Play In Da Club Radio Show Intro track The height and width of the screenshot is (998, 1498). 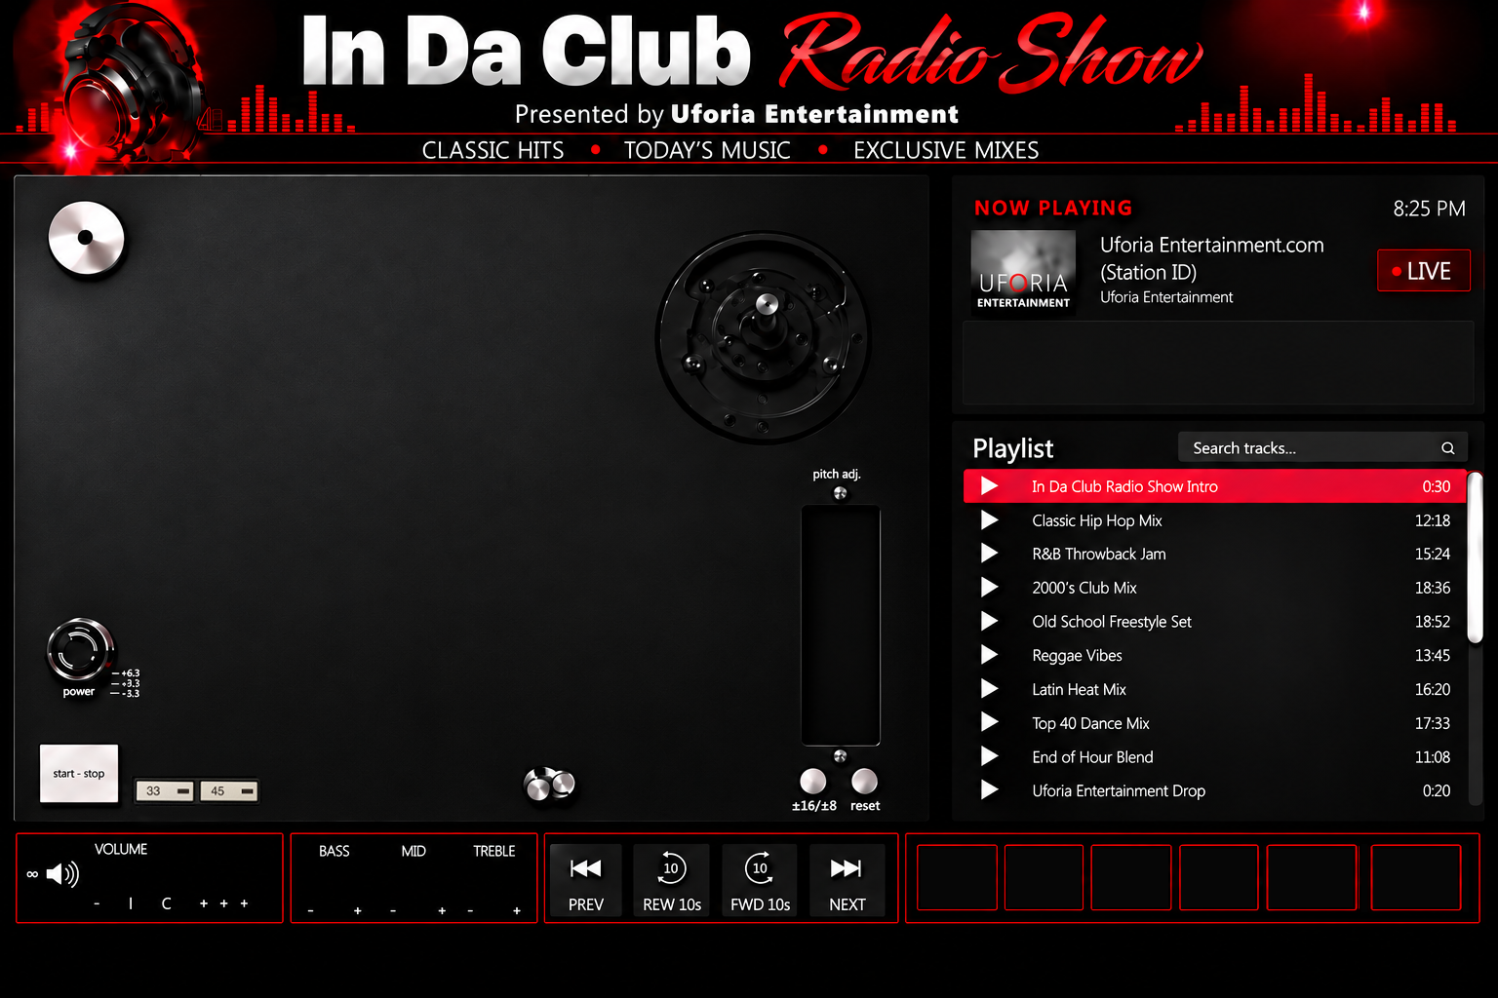(x=989, y=486)
